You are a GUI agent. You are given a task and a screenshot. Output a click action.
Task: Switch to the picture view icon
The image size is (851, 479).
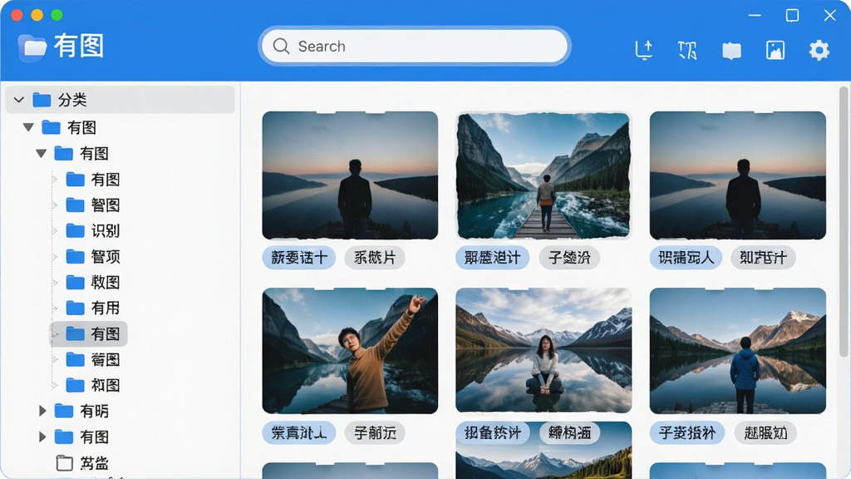tap(775, 50)
